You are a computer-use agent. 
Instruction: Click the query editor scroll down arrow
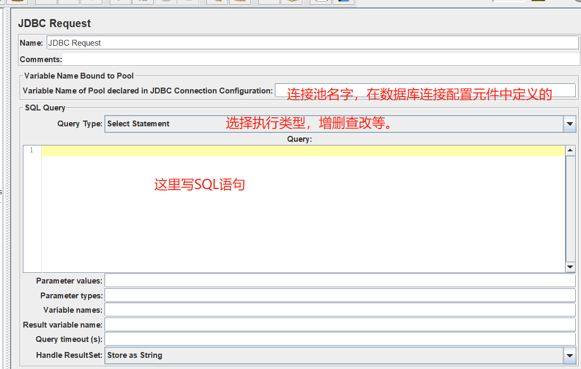coord(570,267)
